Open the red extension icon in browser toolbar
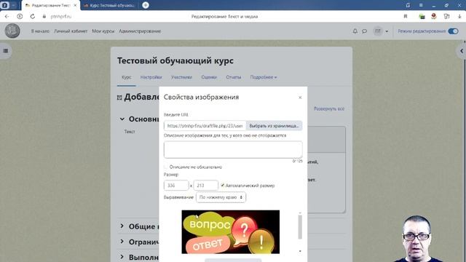 434,16
